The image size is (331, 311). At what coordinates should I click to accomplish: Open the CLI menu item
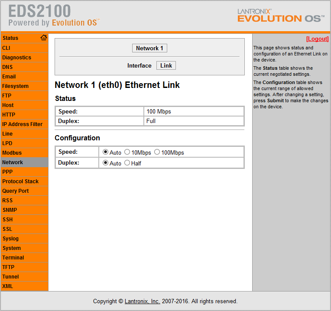(x=25, y=48)
